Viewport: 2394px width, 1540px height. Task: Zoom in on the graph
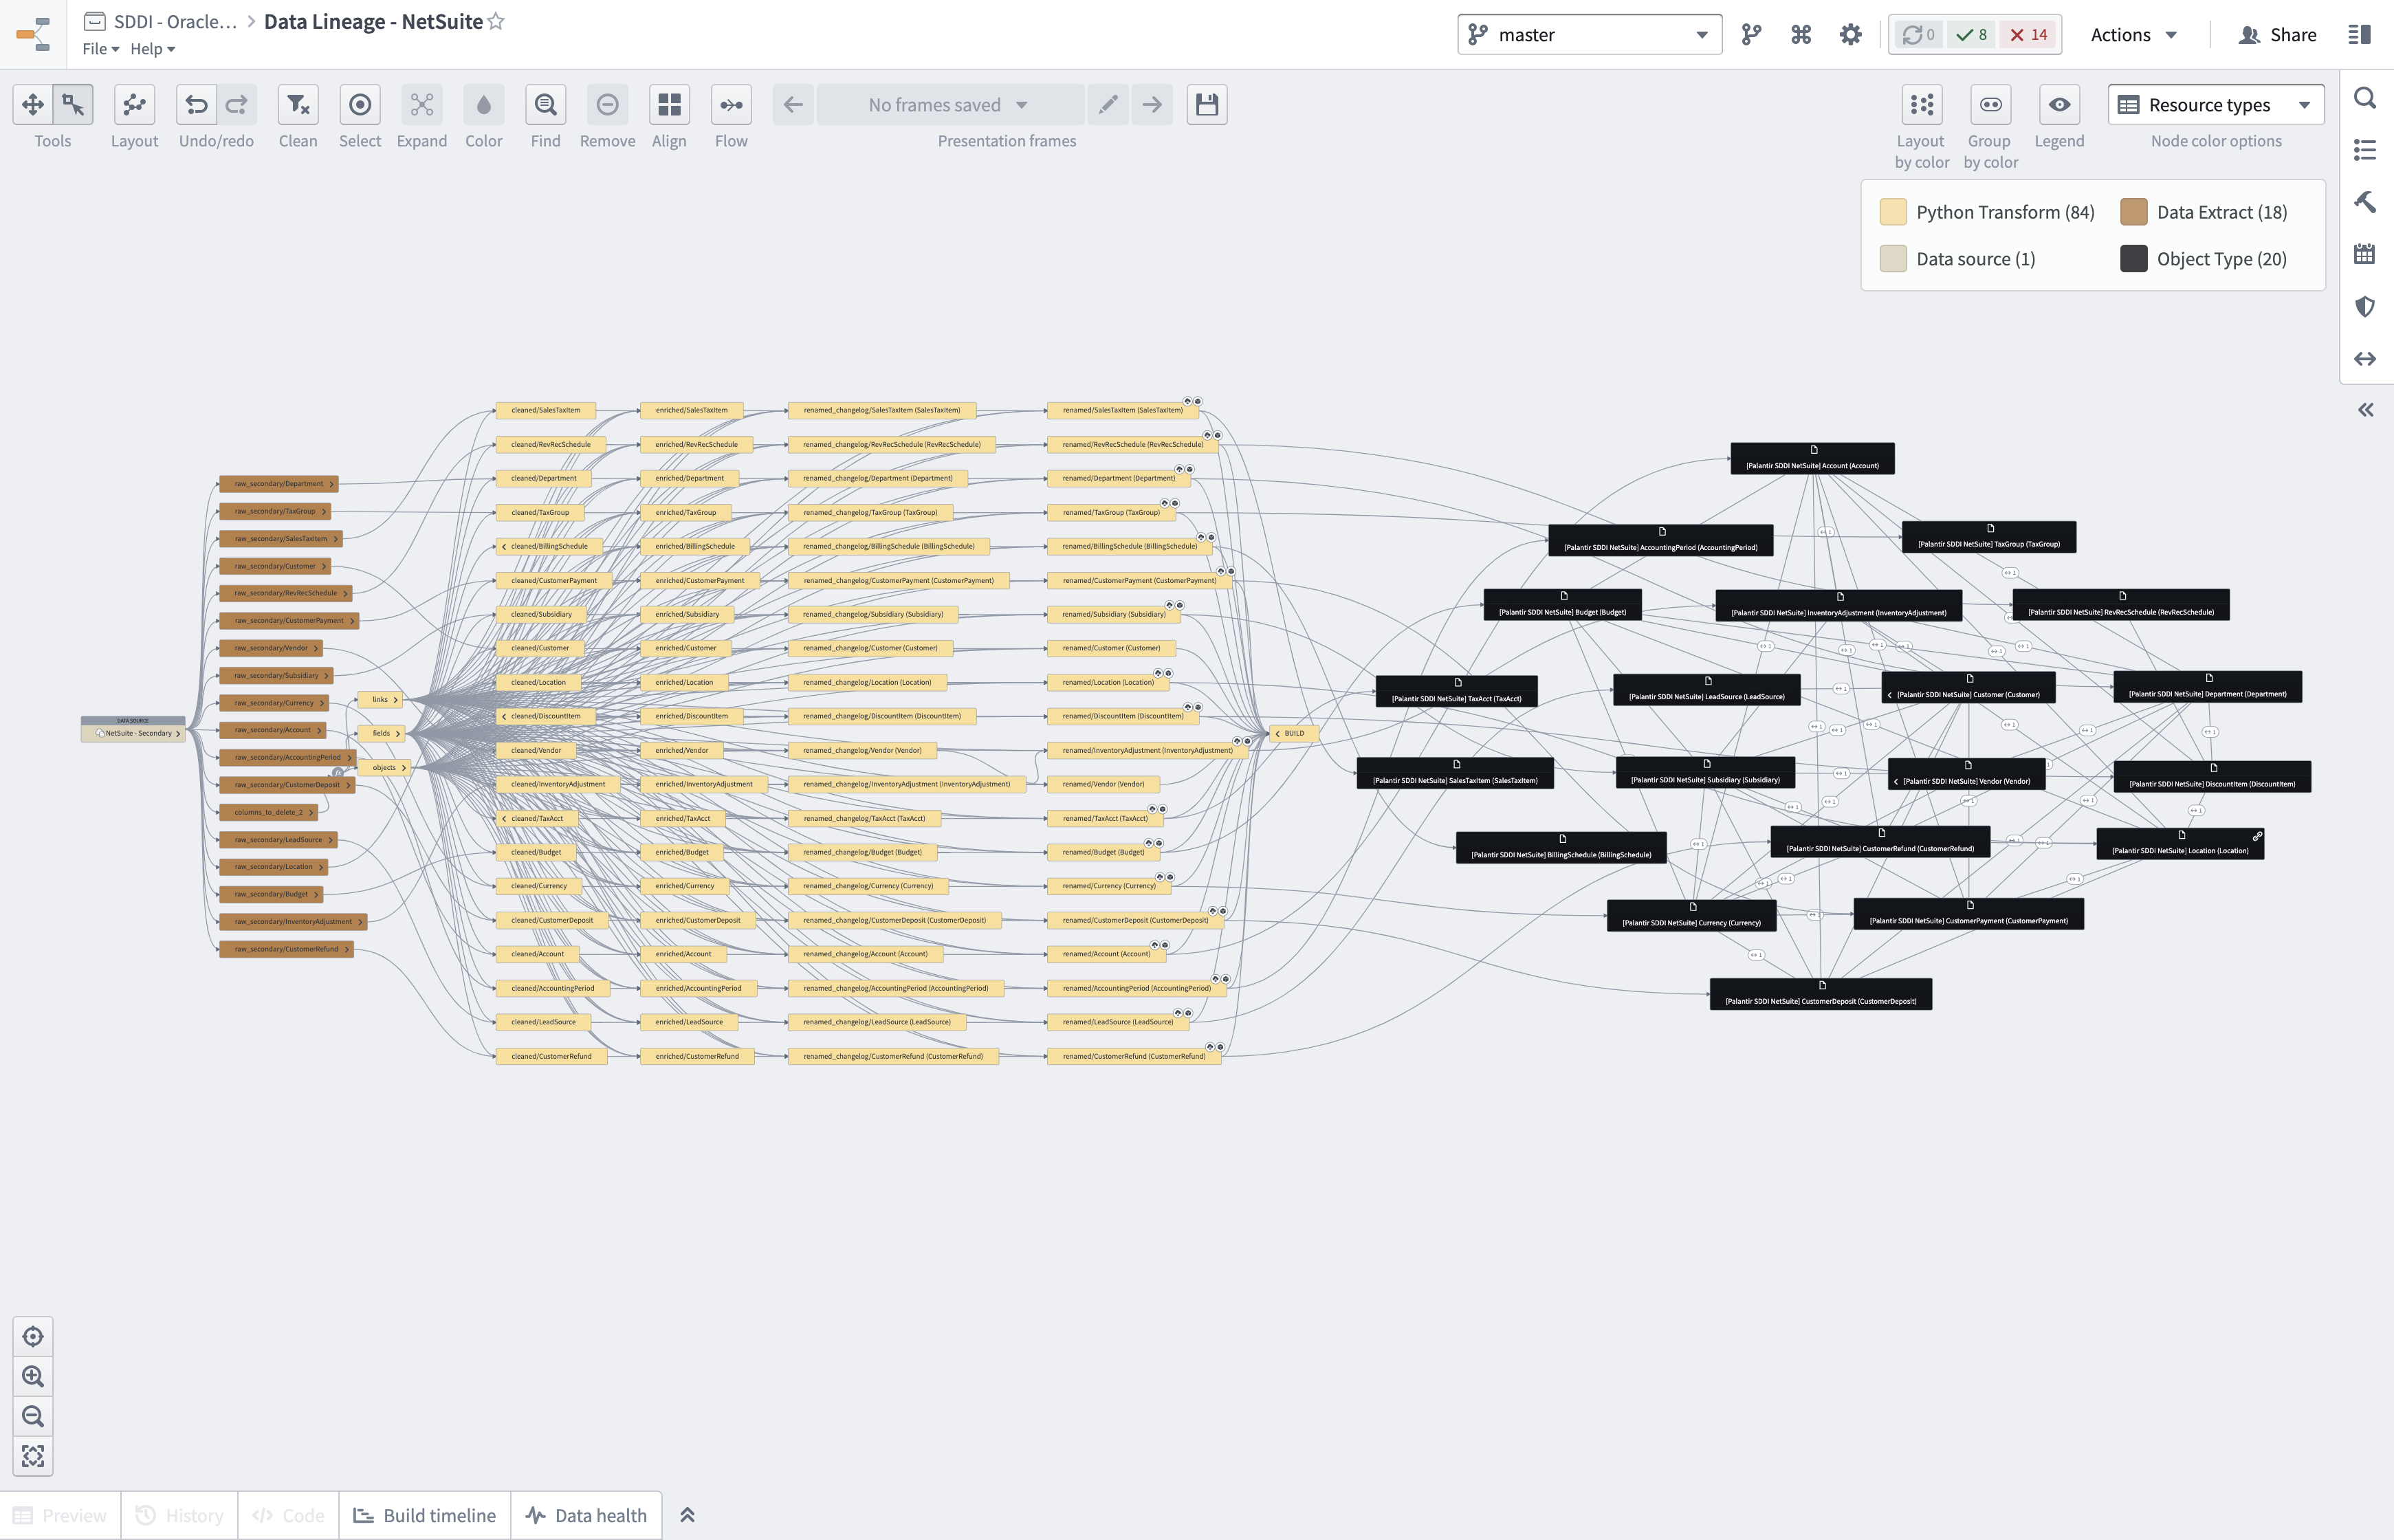[33, 1377]
